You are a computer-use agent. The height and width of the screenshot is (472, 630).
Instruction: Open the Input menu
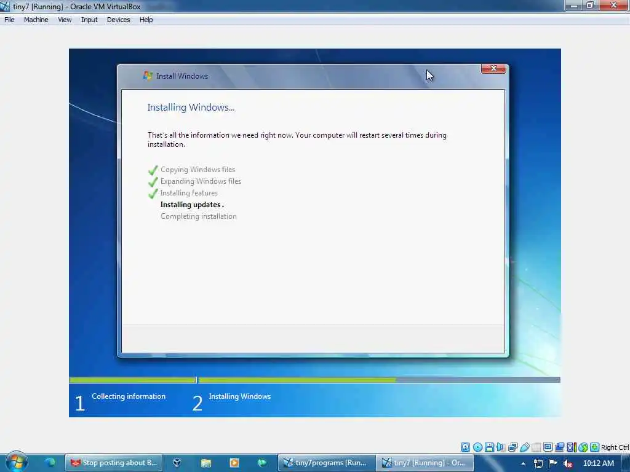pyautogui.click(x=89, y=20)
